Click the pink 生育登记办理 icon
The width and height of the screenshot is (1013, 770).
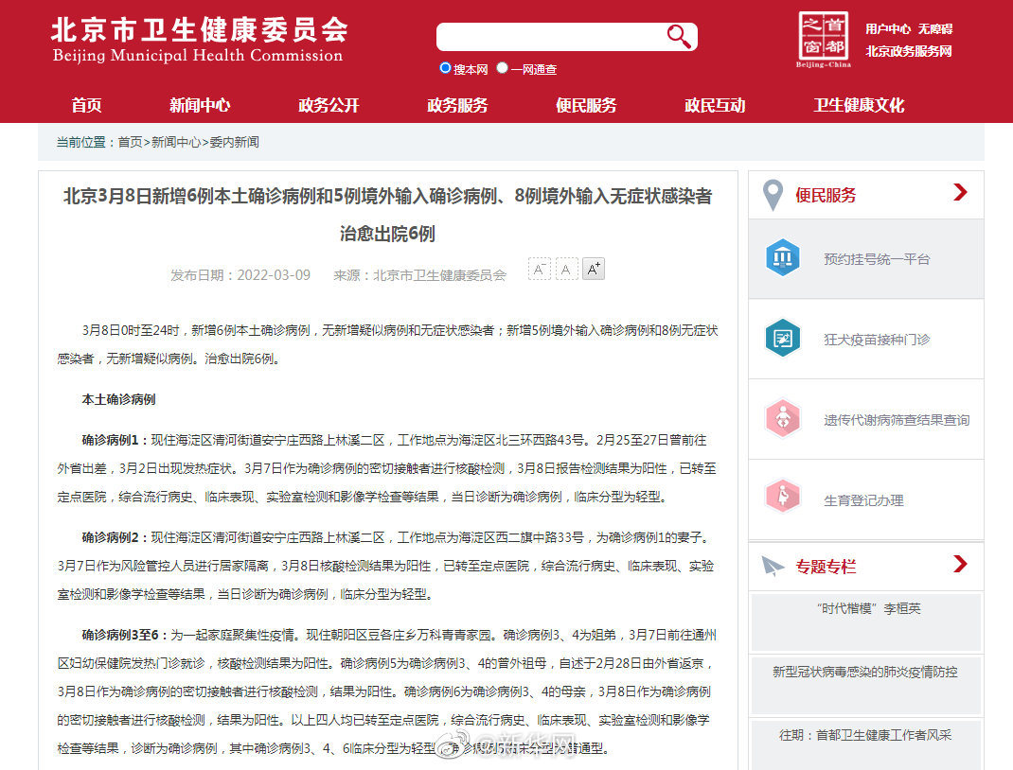(782, 497)
